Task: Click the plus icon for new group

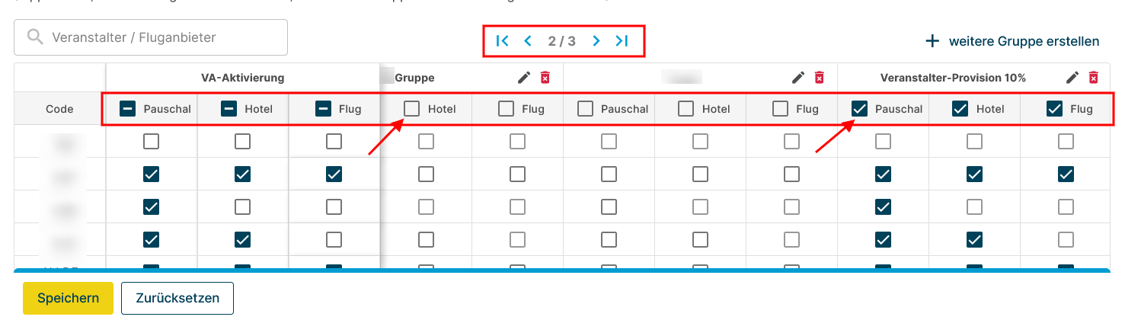Action: pyautogui.click(x=932, y=41)
